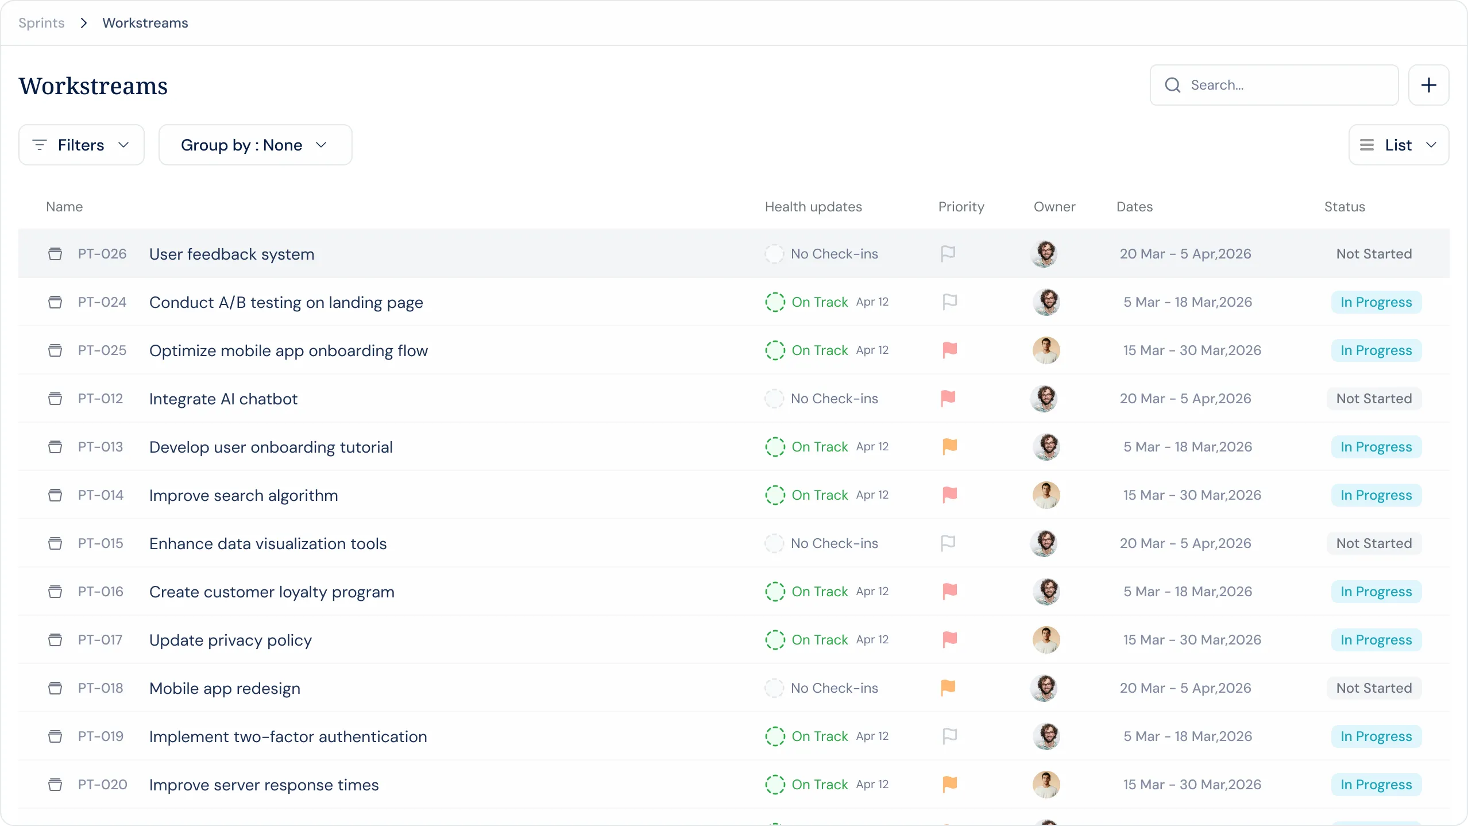Click orange priority flag for Develop user onboarding tutorial
This screenshot has height=826, width=1468.
[x=950, y=446]
